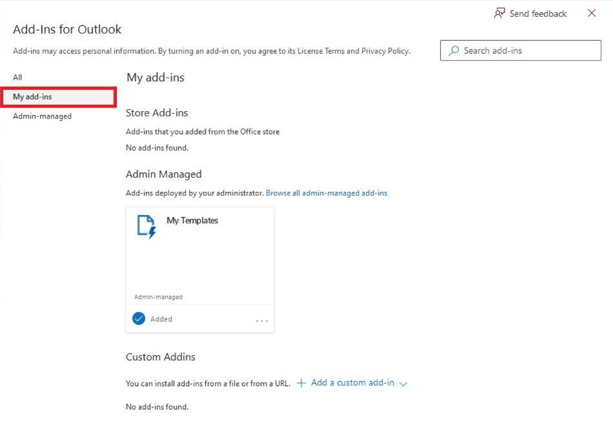Focus the Search add-ins field
The image size is (613, 425).
click(520, 50)
